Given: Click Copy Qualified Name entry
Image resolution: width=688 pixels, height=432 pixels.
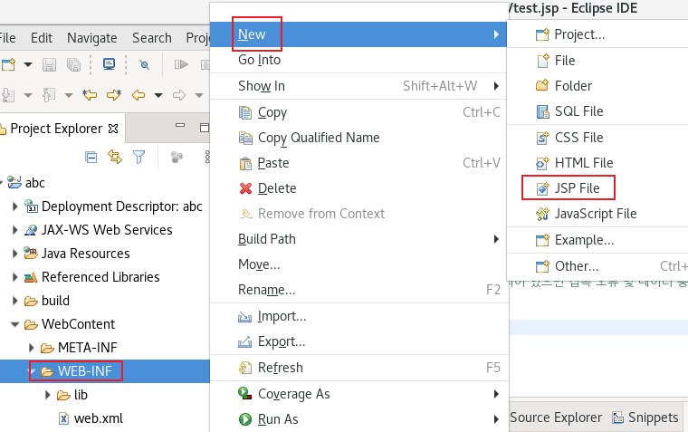Looking at the screenshot, I should point(358,138).
